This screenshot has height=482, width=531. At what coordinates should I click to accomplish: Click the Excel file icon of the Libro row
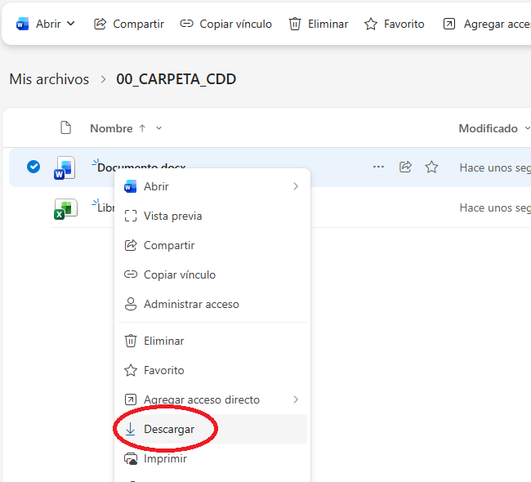pyautogui.click(x=65, y=208)
